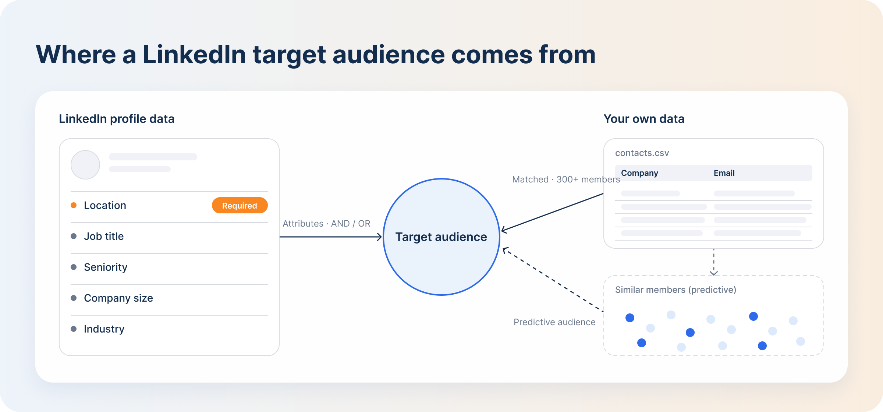Click the LinkedIn profile data heading

pyautogui.click(x=117, y=119)
